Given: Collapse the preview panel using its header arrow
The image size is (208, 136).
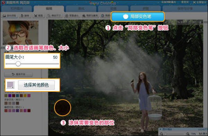Looking at the screenshot, I should click(x=161, y=129).
